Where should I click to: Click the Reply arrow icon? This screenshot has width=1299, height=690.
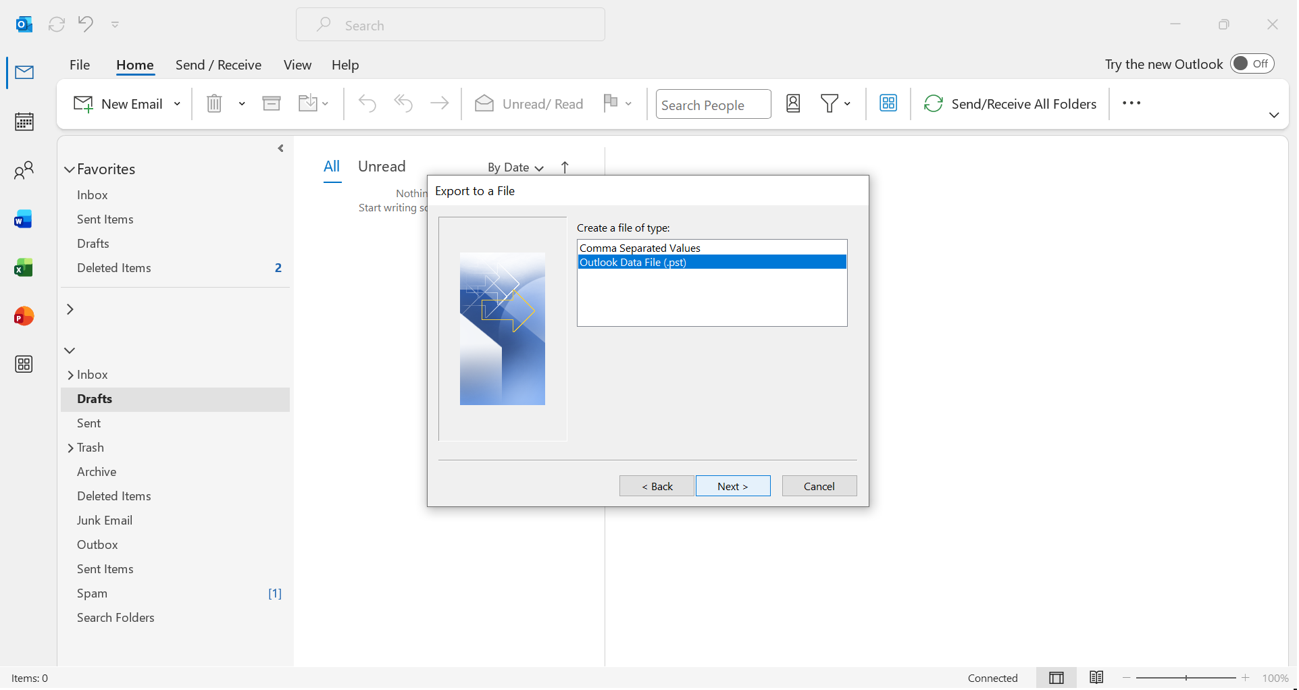point(367,103)
